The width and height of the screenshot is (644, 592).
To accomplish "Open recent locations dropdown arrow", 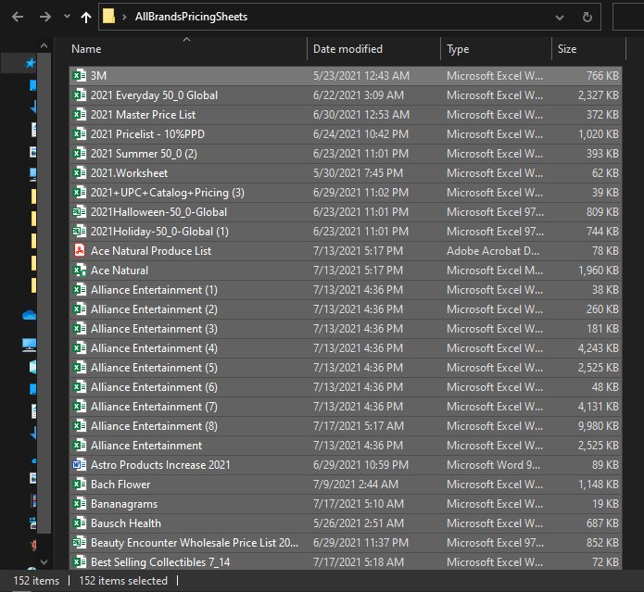I will coord(67,17).
